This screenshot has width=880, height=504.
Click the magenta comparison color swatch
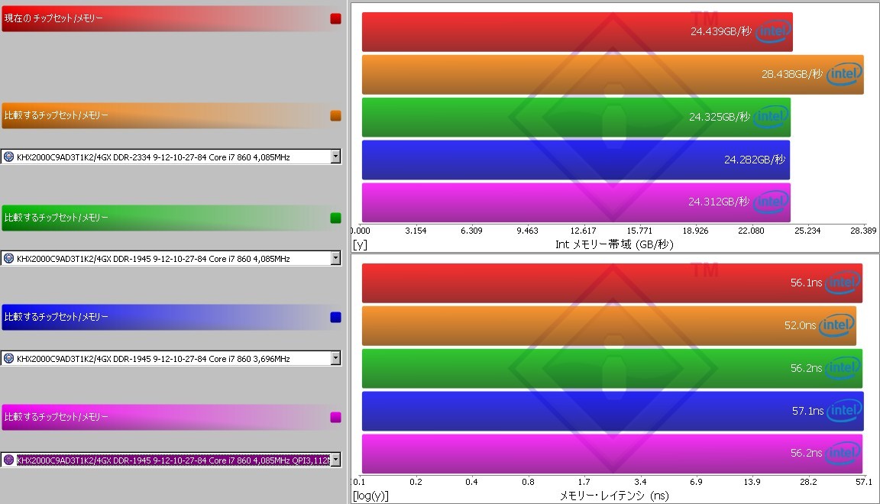335,417
